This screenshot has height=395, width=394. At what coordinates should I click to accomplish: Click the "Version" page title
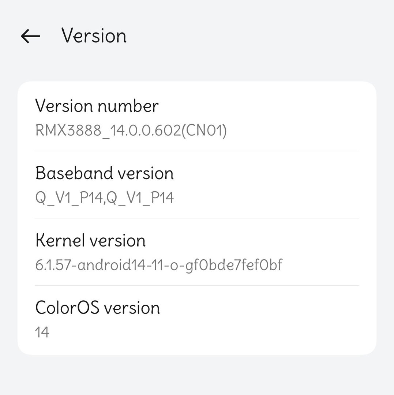[x=94, y=36]
